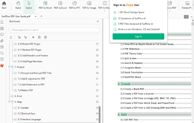194x123 pixels.
Task: Jump to bookmark 6.10 Rotate PDF Pages
Action: coord(29,44)
